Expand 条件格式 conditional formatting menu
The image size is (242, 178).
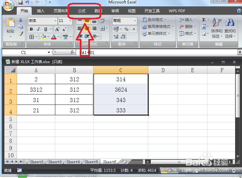[x=154, y=20]
